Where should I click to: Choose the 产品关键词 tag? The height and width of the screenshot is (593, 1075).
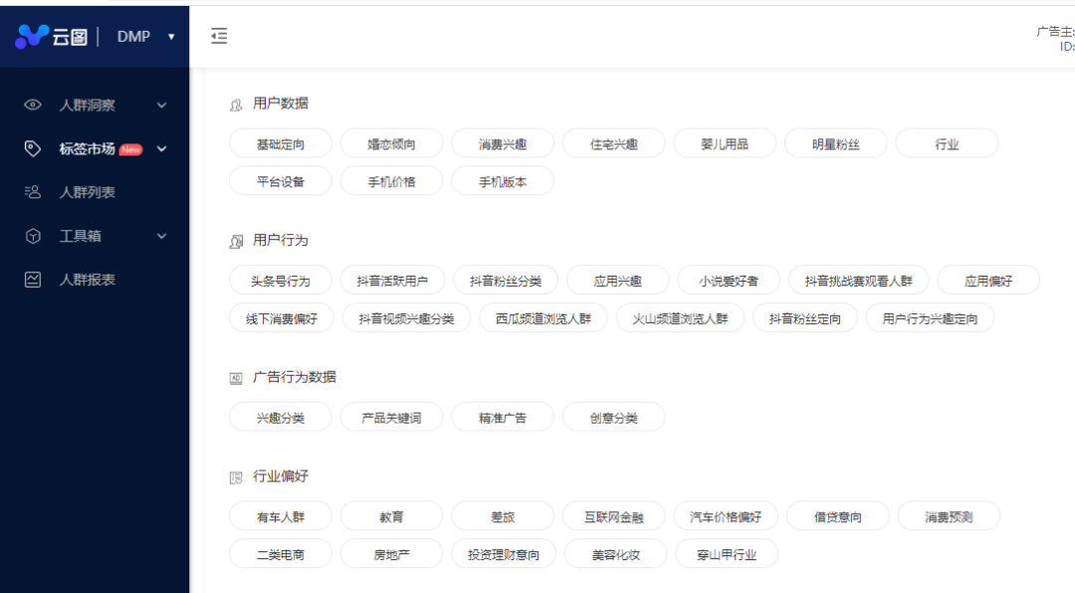click(x=391, y=418)
